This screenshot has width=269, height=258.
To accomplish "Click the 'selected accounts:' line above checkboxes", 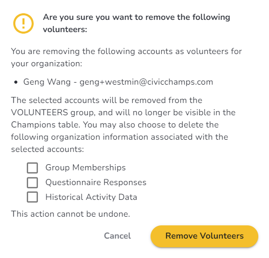I will 47,149.
